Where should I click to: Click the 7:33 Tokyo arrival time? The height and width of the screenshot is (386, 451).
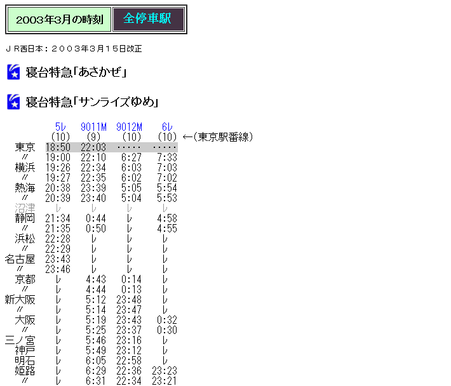pos(167,157)
